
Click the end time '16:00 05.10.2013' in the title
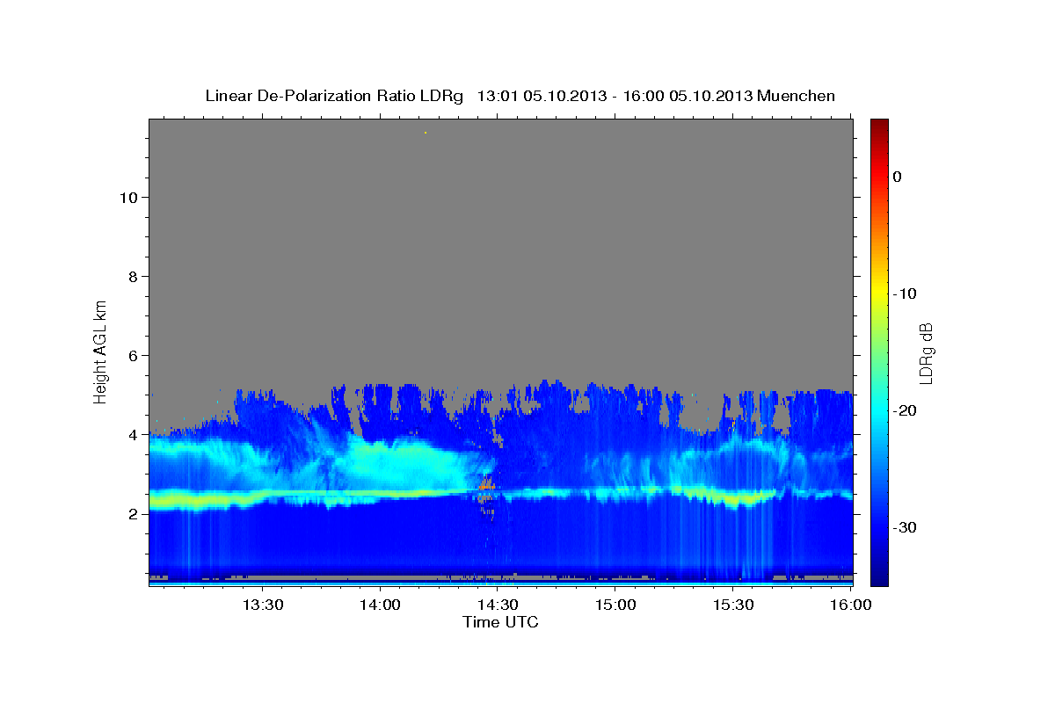point(688,96)
